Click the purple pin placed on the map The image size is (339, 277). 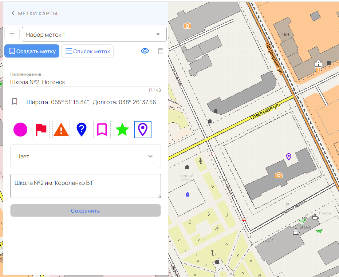[x=289, y=157]
